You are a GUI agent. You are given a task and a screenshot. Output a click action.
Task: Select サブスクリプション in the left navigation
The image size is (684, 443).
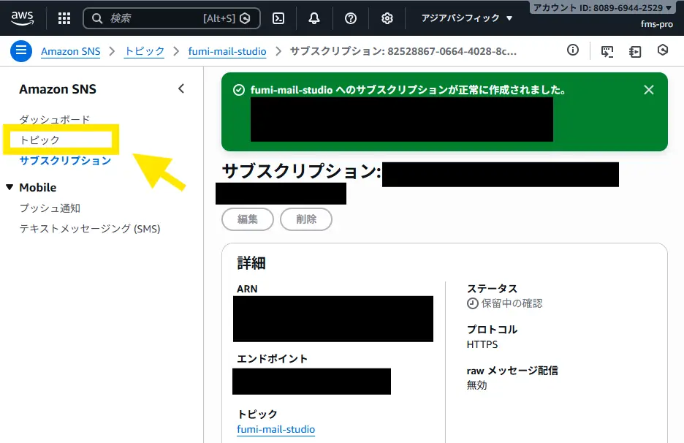(65, 160)
